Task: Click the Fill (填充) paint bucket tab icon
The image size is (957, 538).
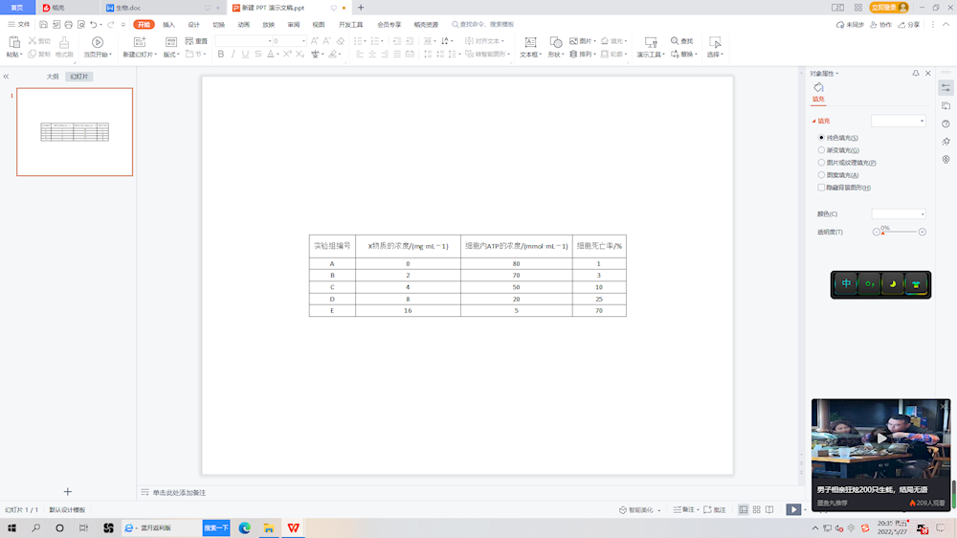Action: click(x=818, y=87)
